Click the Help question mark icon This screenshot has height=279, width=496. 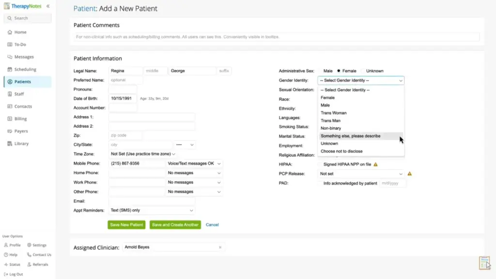pyautogui.click(x=6, y=255)
